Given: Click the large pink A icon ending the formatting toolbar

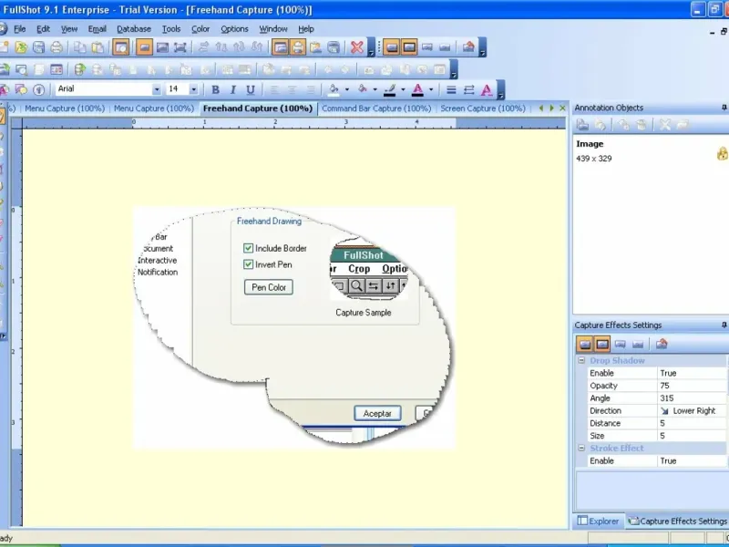Looking at the screenshot, I should point(487,89).
